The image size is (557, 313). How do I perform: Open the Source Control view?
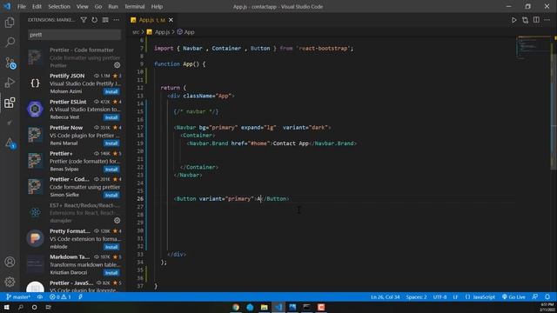coord(10,63)
